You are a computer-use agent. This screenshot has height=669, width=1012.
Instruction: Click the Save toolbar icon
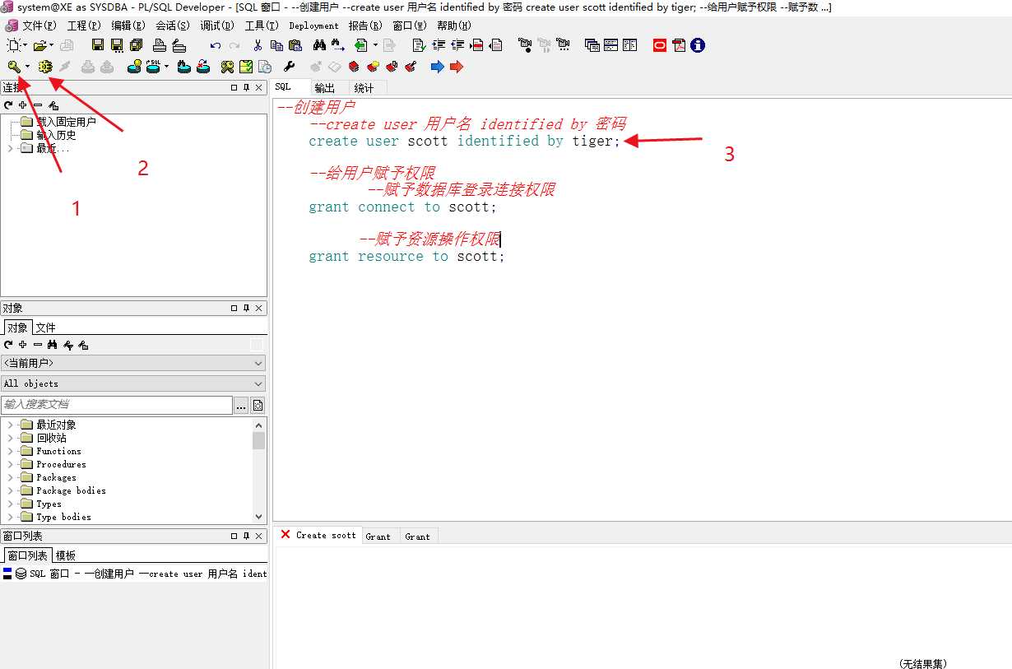(98, 45)
